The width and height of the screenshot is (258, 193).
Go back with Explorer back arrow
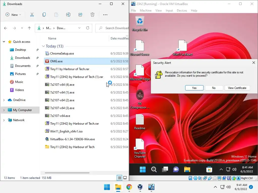pos(6,28)
